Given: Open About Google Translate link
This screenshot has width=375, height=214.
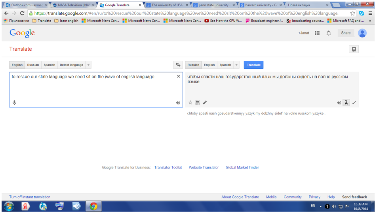Looking at the screenshot, I should coord(240,197).
